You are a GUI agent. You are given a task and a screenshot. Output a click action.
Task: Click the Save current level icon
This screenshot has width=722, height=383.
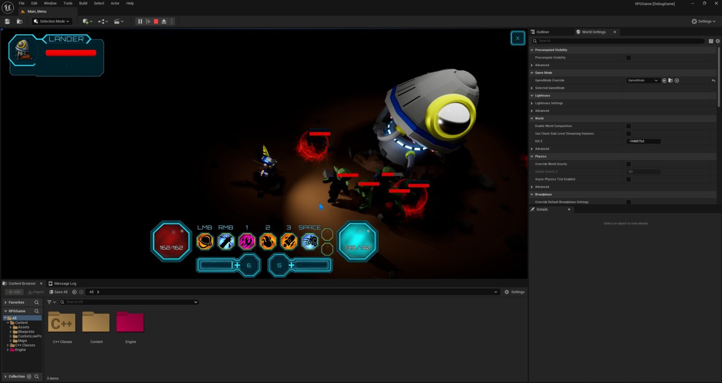[7, 21]
